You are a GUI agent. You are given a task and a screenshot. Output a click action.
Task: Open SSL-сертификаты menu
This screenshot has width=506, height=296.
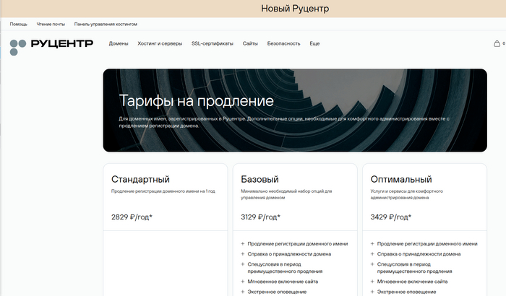(213, 43)
